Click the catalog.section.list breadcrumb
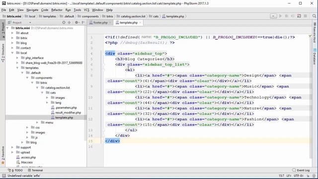This screenshot has width=318, height=179. coord(131,16)
